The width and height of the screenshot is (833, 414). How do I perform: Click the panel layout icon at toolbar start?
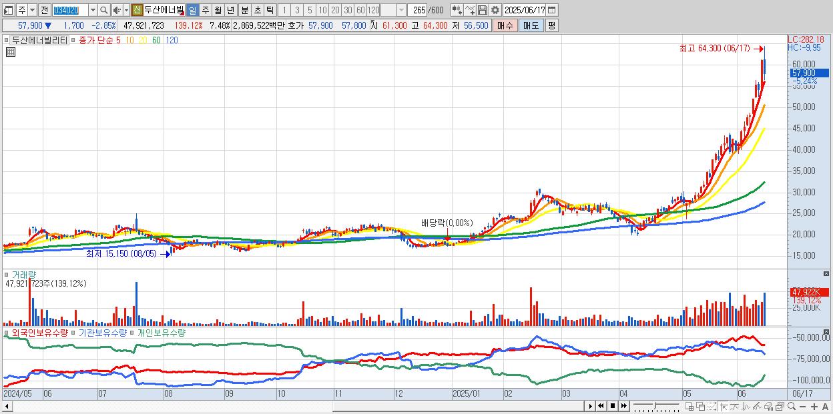coord(9,10)
